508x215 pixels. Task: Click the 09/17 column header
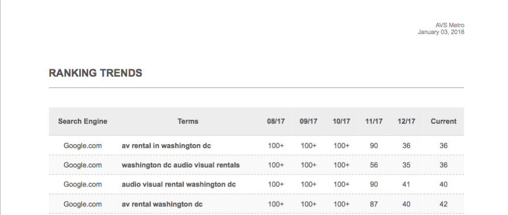(x=308, y=121)
